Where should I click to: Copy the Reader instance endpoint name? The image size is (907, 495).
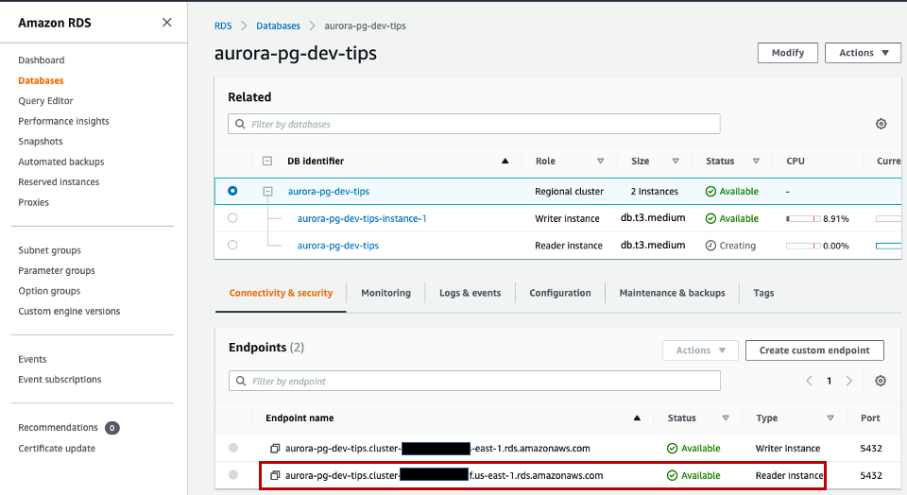275,475
